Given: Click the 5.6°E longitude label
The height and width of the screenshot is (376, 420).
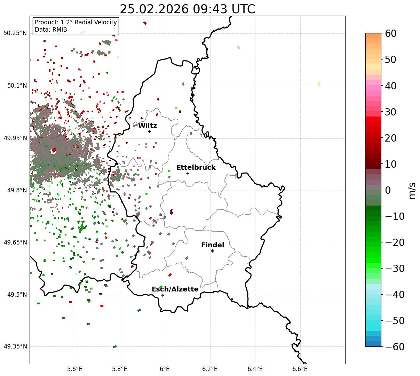Looking at the screenshot, I should tap(74, 369).
